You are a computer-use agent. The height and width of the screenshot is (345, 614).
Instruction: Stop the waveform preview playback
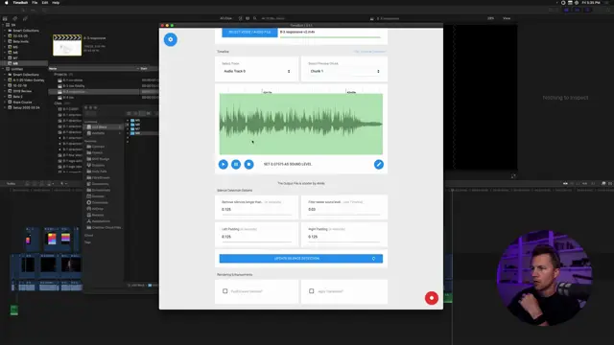[248, 164]
